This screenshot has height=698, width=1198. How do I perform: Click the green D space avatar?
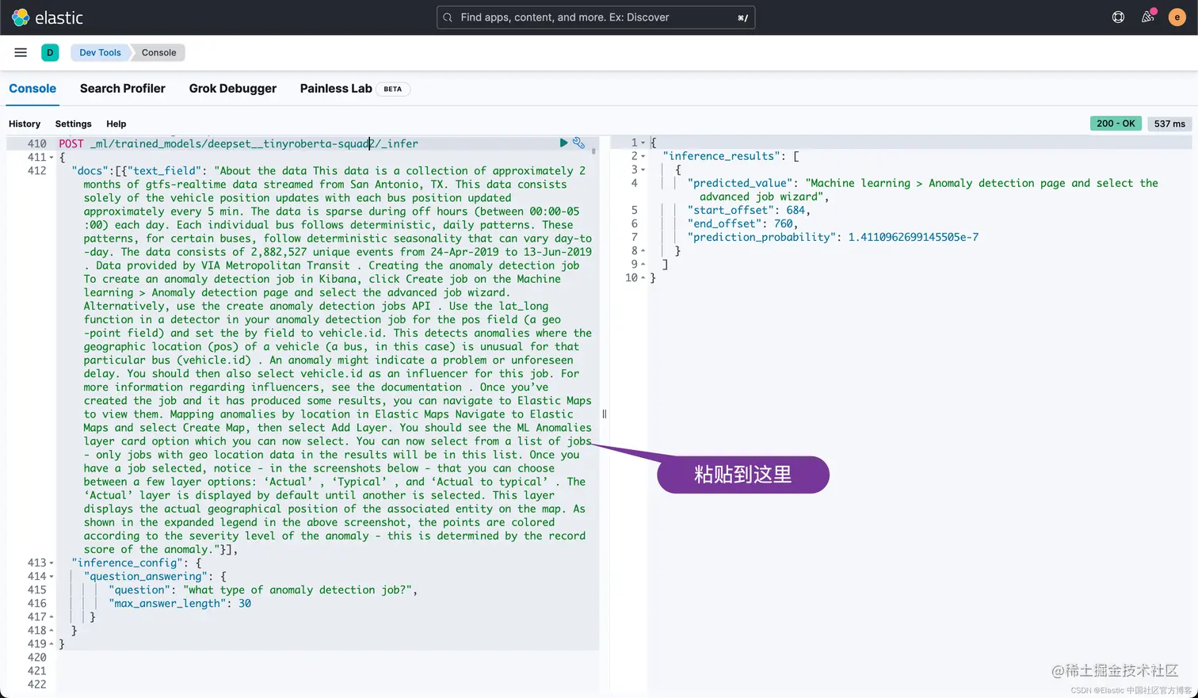click(50, 52)
